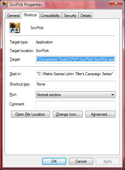Viewport: 125px width, 170px height.
Task: Click the title bar ScnPick icon
Action: coord(5,5)
